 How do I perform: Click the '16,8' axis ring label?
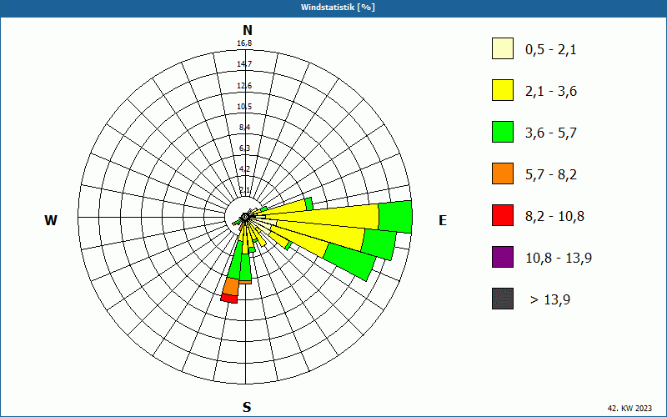244,43
